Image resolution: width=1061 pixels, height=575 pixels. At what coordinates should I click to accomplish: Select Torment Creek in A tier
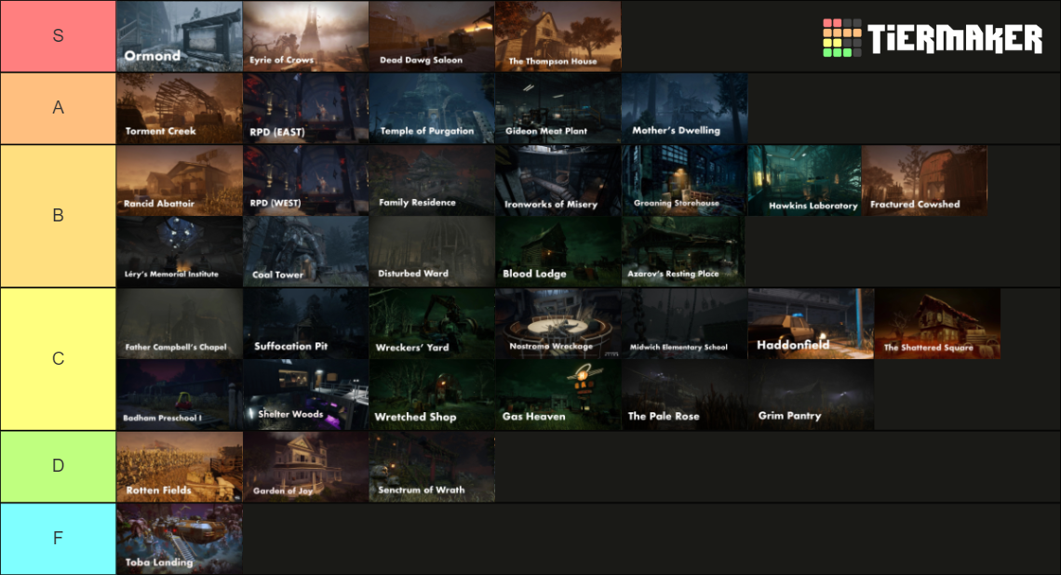point(179,108)
